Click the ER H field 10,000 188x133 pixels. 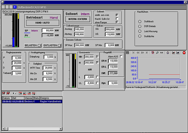coord(113,61)
